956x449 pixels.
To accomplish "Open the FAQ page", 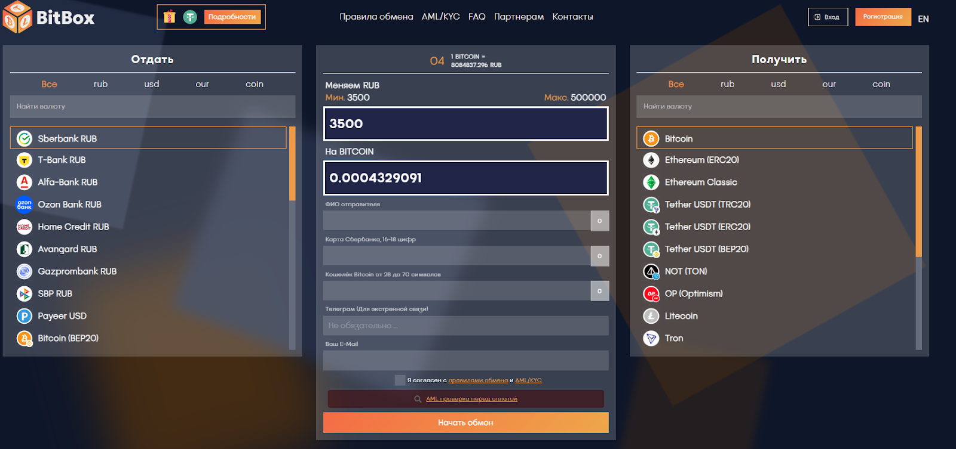I will tap(477, 17).
